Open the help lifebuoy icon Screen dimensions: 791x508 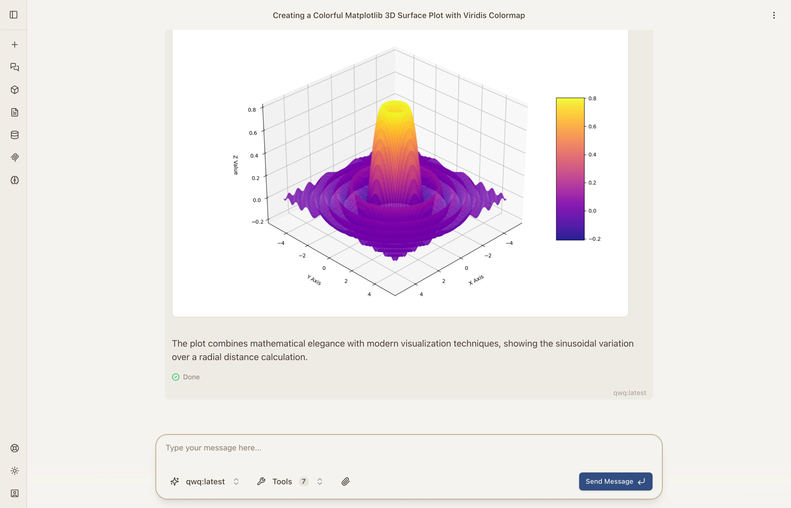coord(14,448)
